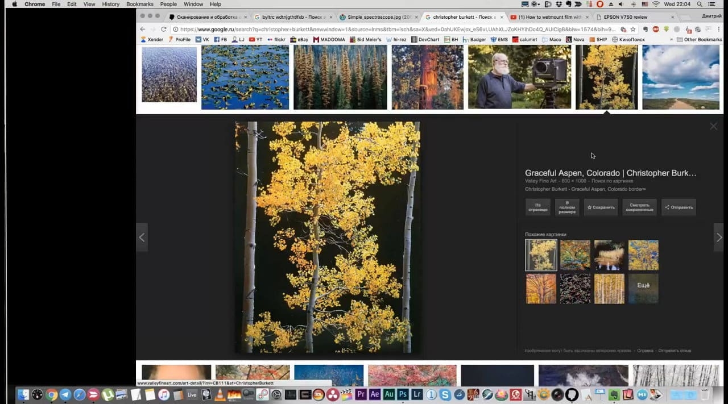Select the first similar image thumbnail
The height and width of the screenshot is (404, 728).
click(x=541, y=255)
